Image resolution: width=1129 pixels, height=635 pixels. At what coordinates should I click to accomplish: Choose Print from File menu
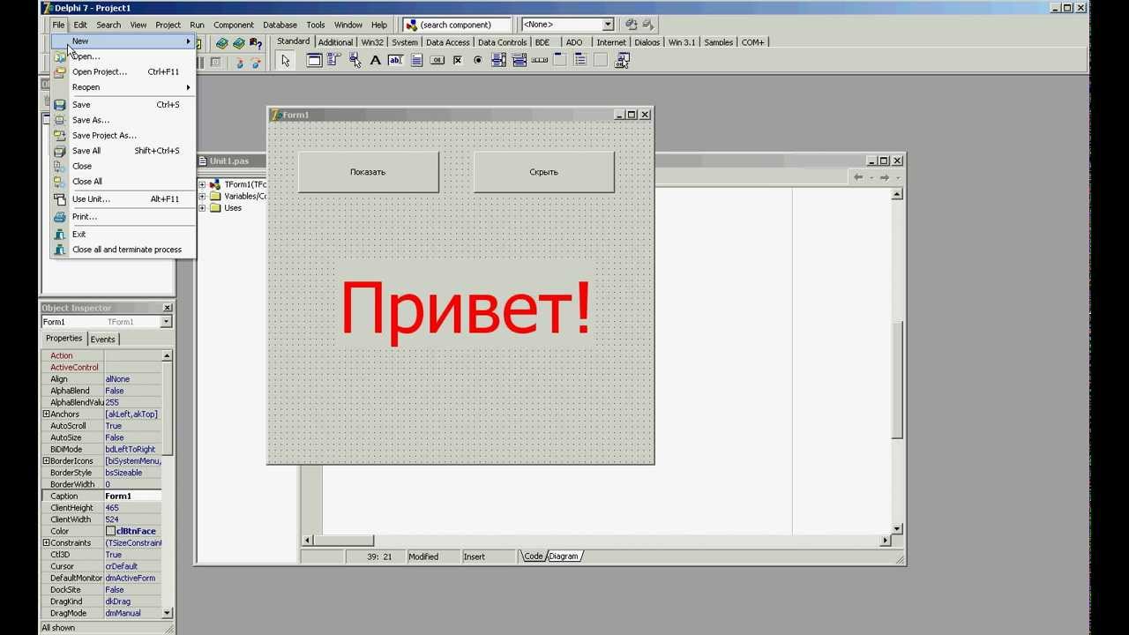tap(123, 216)
